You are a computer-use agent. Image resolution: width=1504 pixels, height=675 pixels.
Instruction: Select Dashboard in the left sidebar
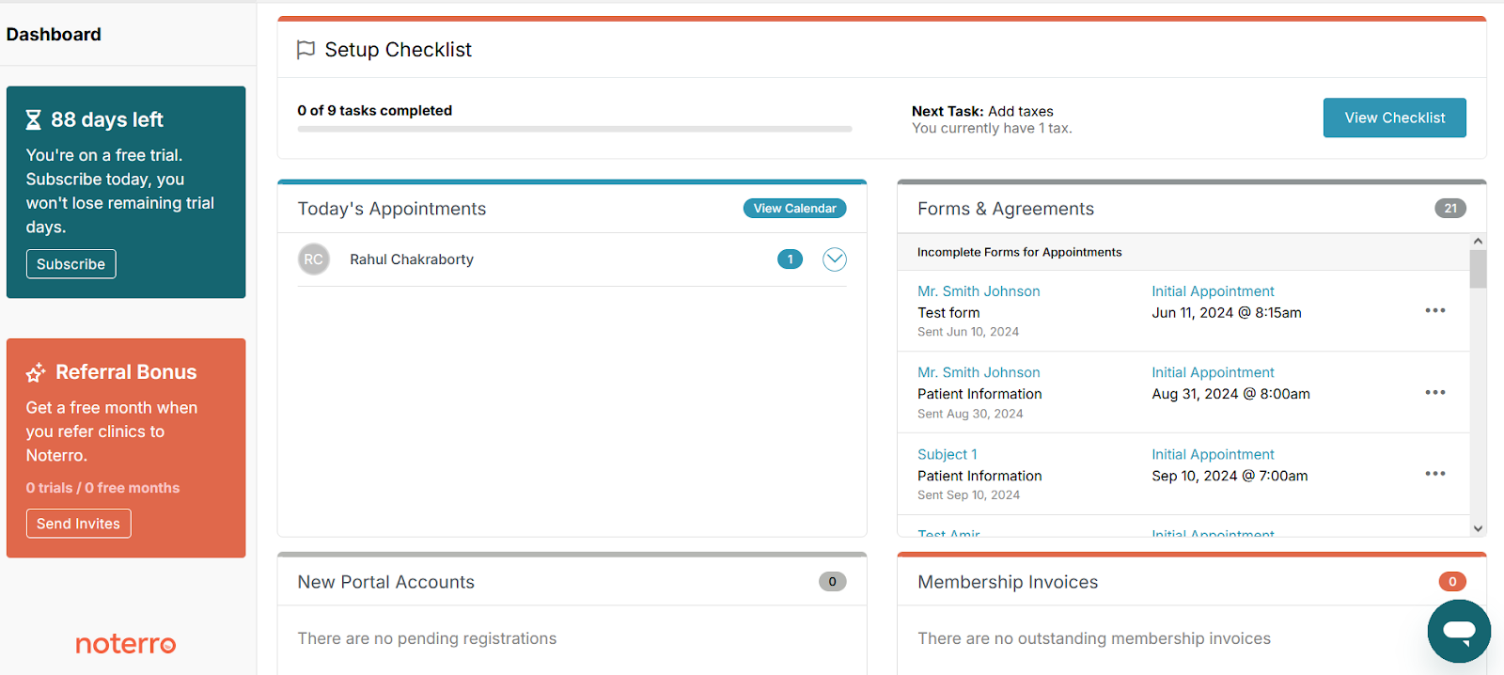[53, 34]
